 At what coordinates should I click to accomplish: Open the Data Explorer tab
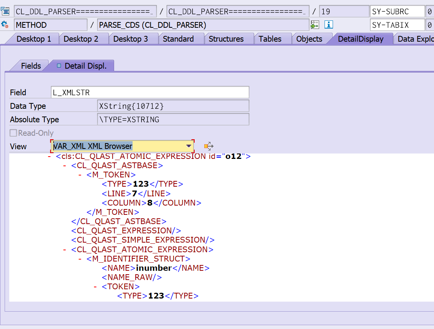click(415, 39)
